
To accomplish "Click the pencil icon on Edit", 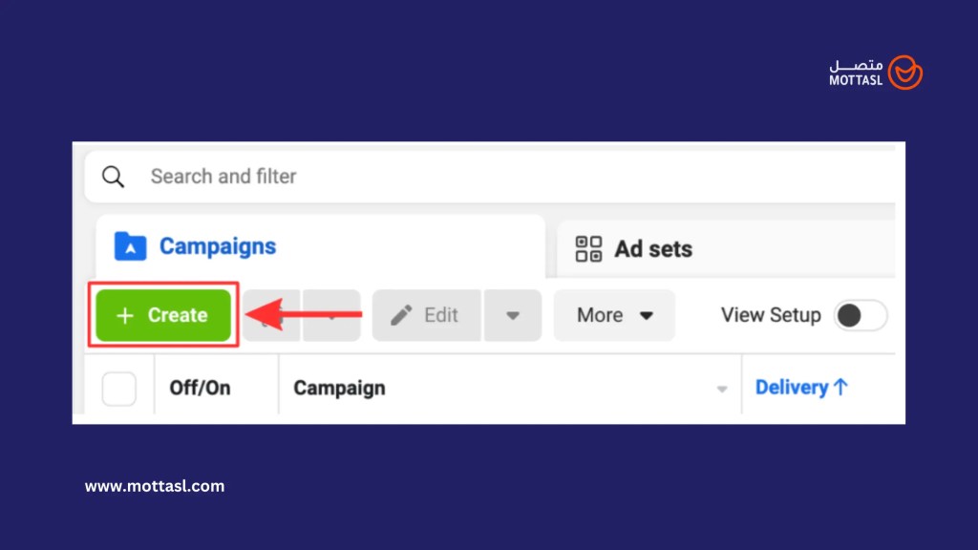I will tap(402, 315).
